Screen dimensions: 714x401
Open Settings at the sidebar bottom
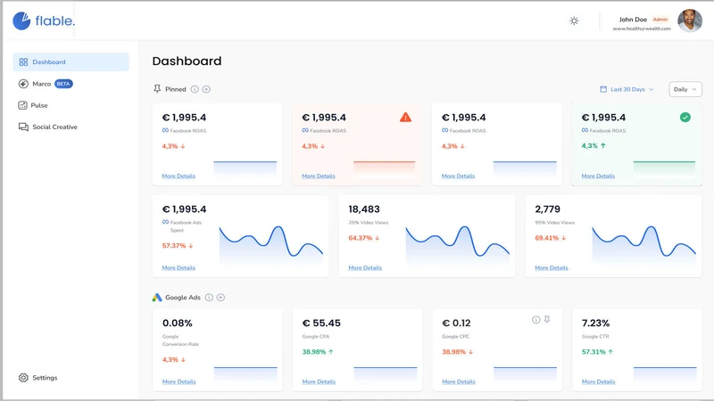click(37, 378)
